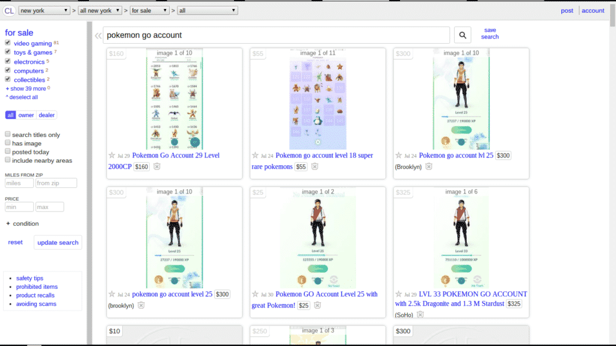Enable the posted today filter
The height and width of the screenshot is (346, 616).
pos(7,151)
